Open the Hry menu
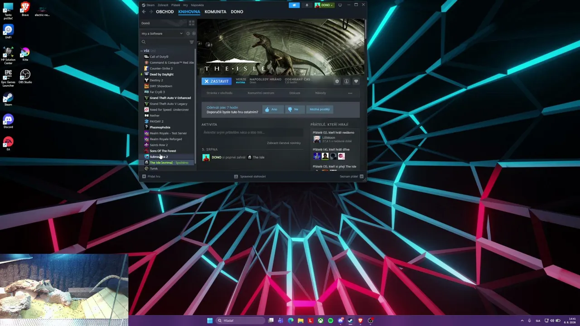Screen dimensions: 580x326 [185, 5]
